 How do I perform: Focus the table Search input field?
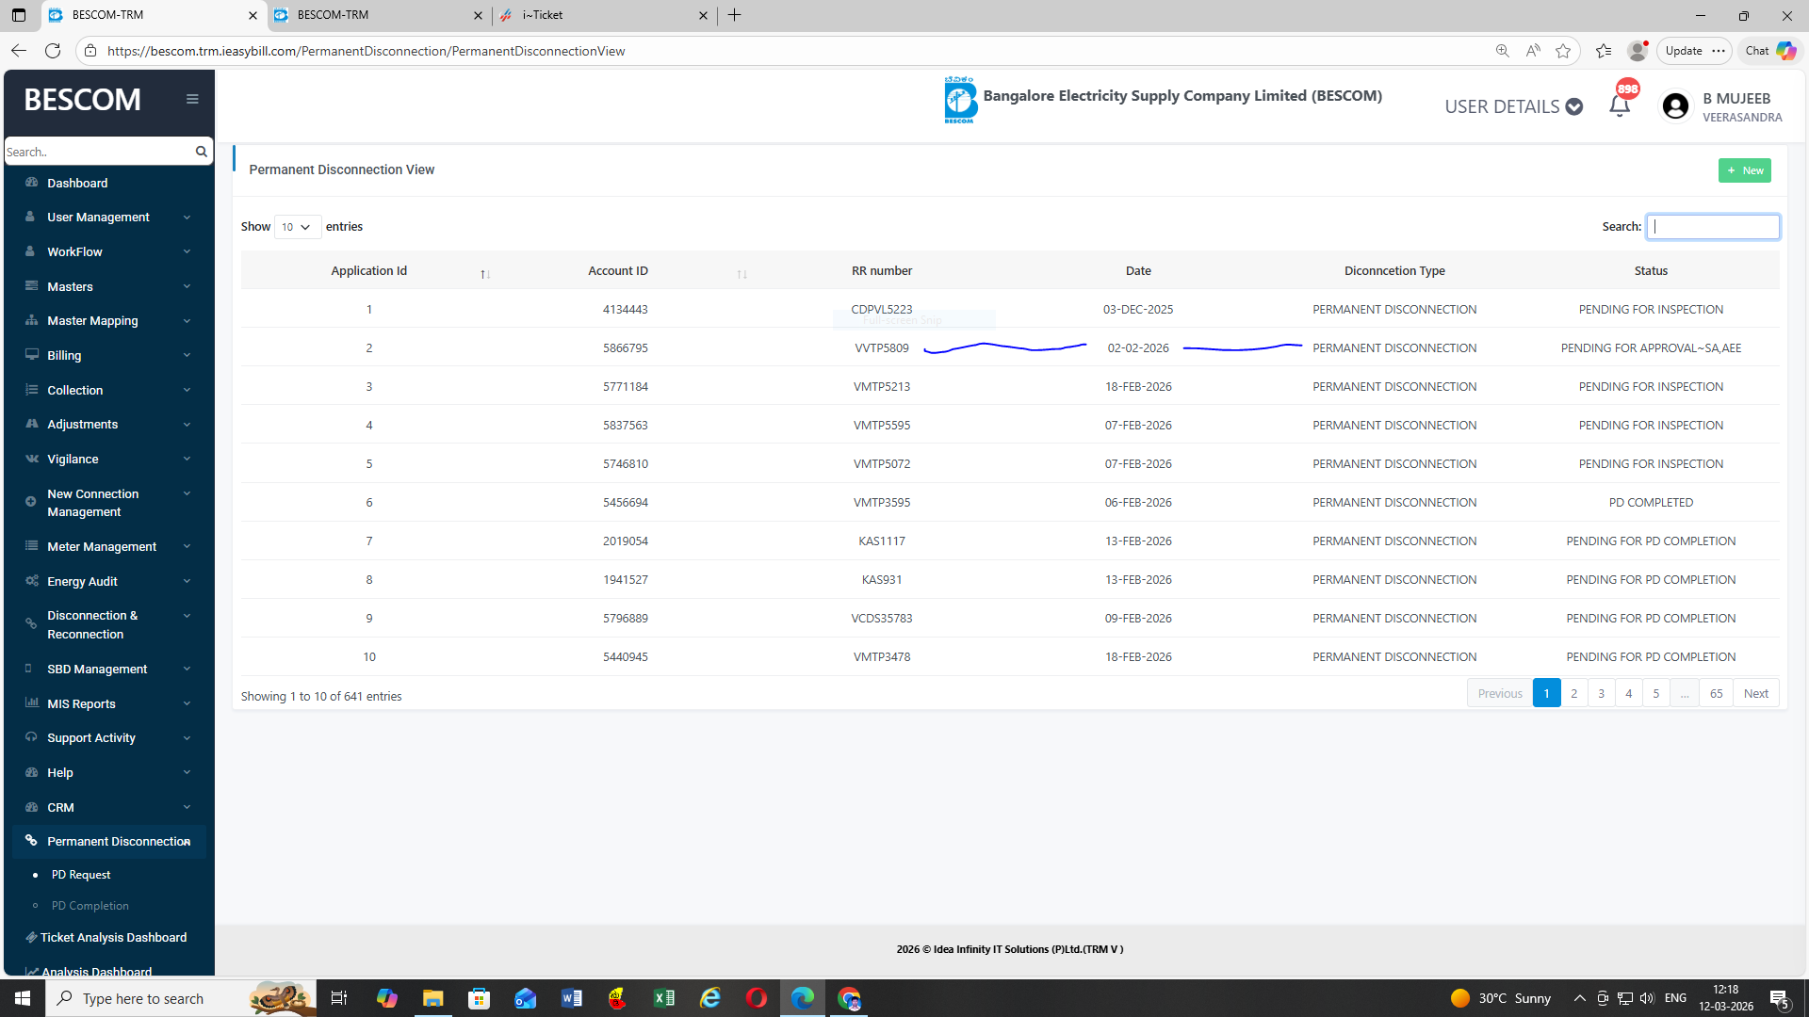click(1712, 227)
